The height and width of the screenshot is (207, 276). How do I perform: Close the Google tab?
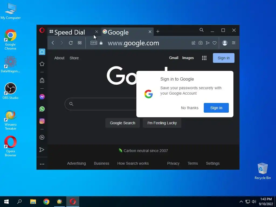[x=150, y=32]
